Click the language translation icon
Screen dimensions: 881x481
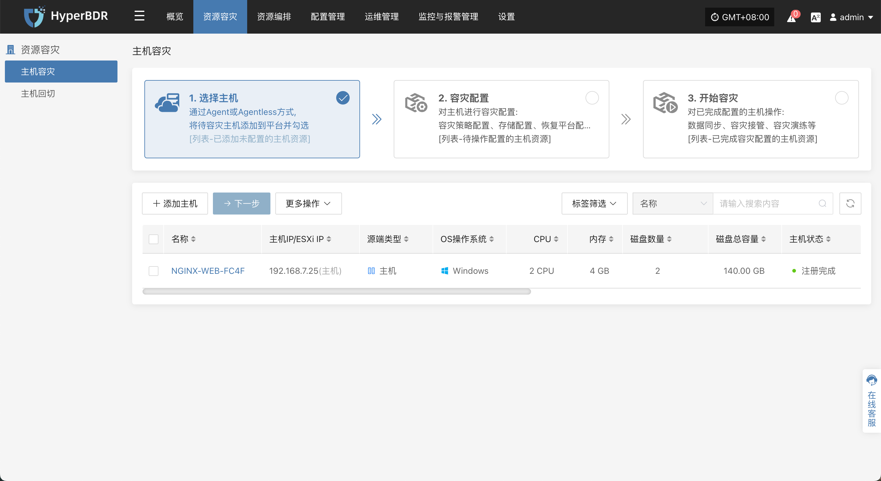point(815,17)
